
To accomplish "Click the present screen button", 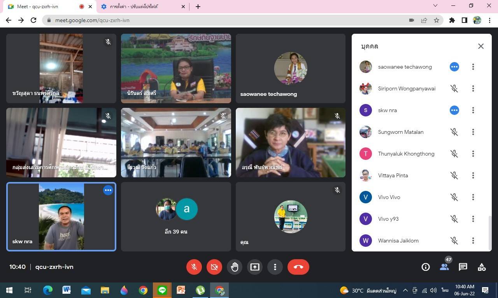I will point(255,267).
